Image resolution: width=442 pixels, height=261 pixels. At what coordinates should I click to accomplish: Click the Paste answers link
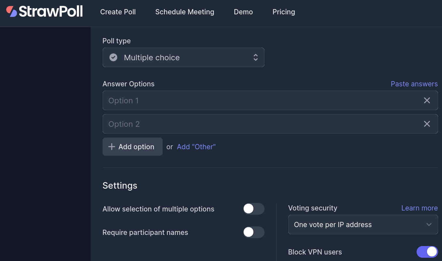414,84
